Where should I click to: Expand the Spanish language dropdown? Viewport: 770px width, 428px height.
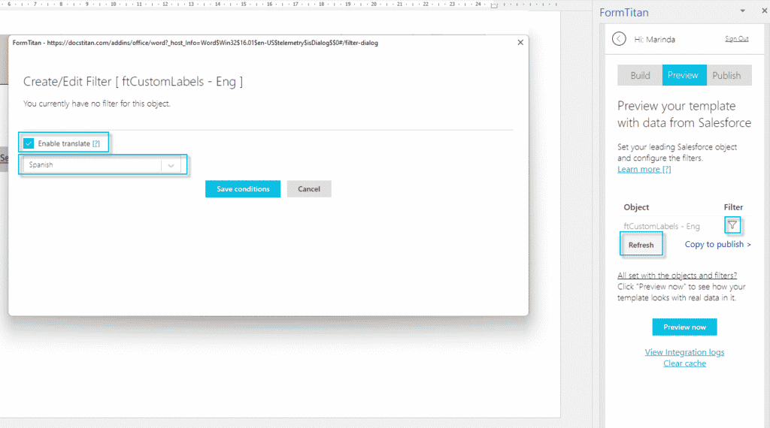coord(171,165)
